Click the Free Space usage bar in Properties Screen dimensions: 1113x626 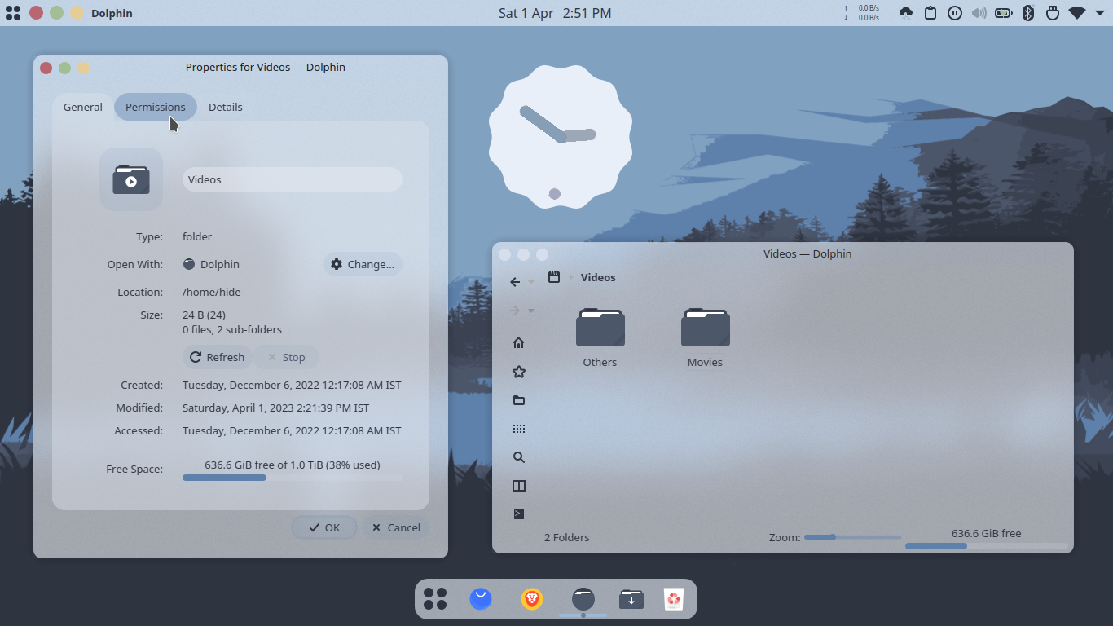point(293,478)
